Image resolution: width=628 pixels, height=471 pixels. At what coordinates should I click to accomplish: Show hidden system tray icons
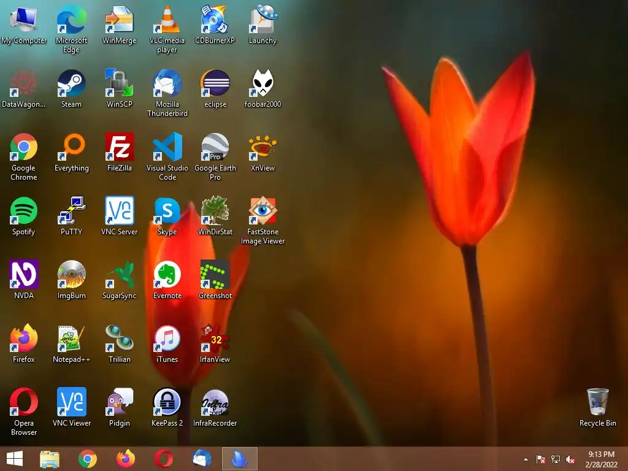point(526,459)
